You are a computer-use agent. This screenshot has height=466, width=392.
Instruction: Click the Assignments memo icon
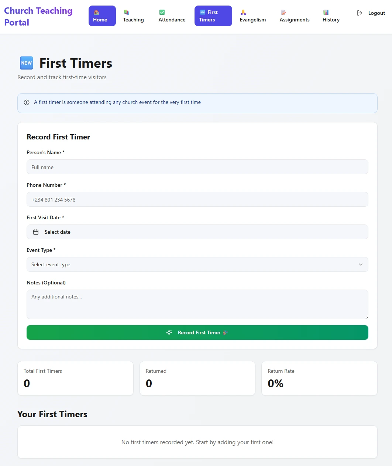pyautogui.click(x=283, y=12)
